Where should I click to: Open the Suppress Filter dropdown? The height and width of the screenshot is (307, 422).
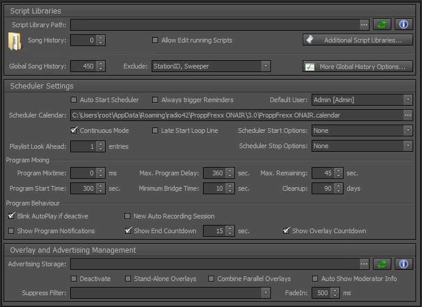point(266,293)
